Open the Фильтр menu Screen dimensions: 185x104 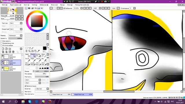54,5
